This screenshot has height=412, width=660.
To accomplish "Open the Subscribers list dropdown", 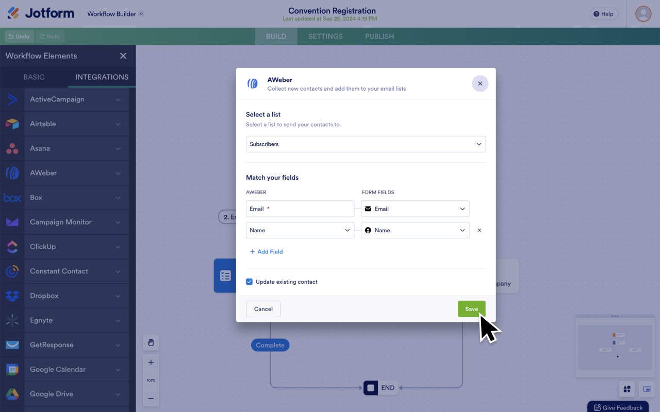I will (x=366, y=144).
